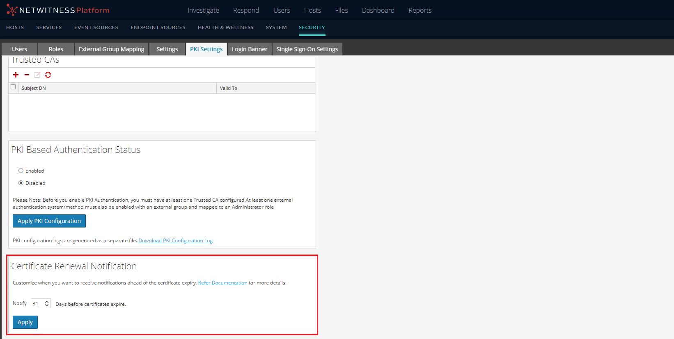Switch to the Roles tab
The image size is (674, 339).
click(56, 49)
